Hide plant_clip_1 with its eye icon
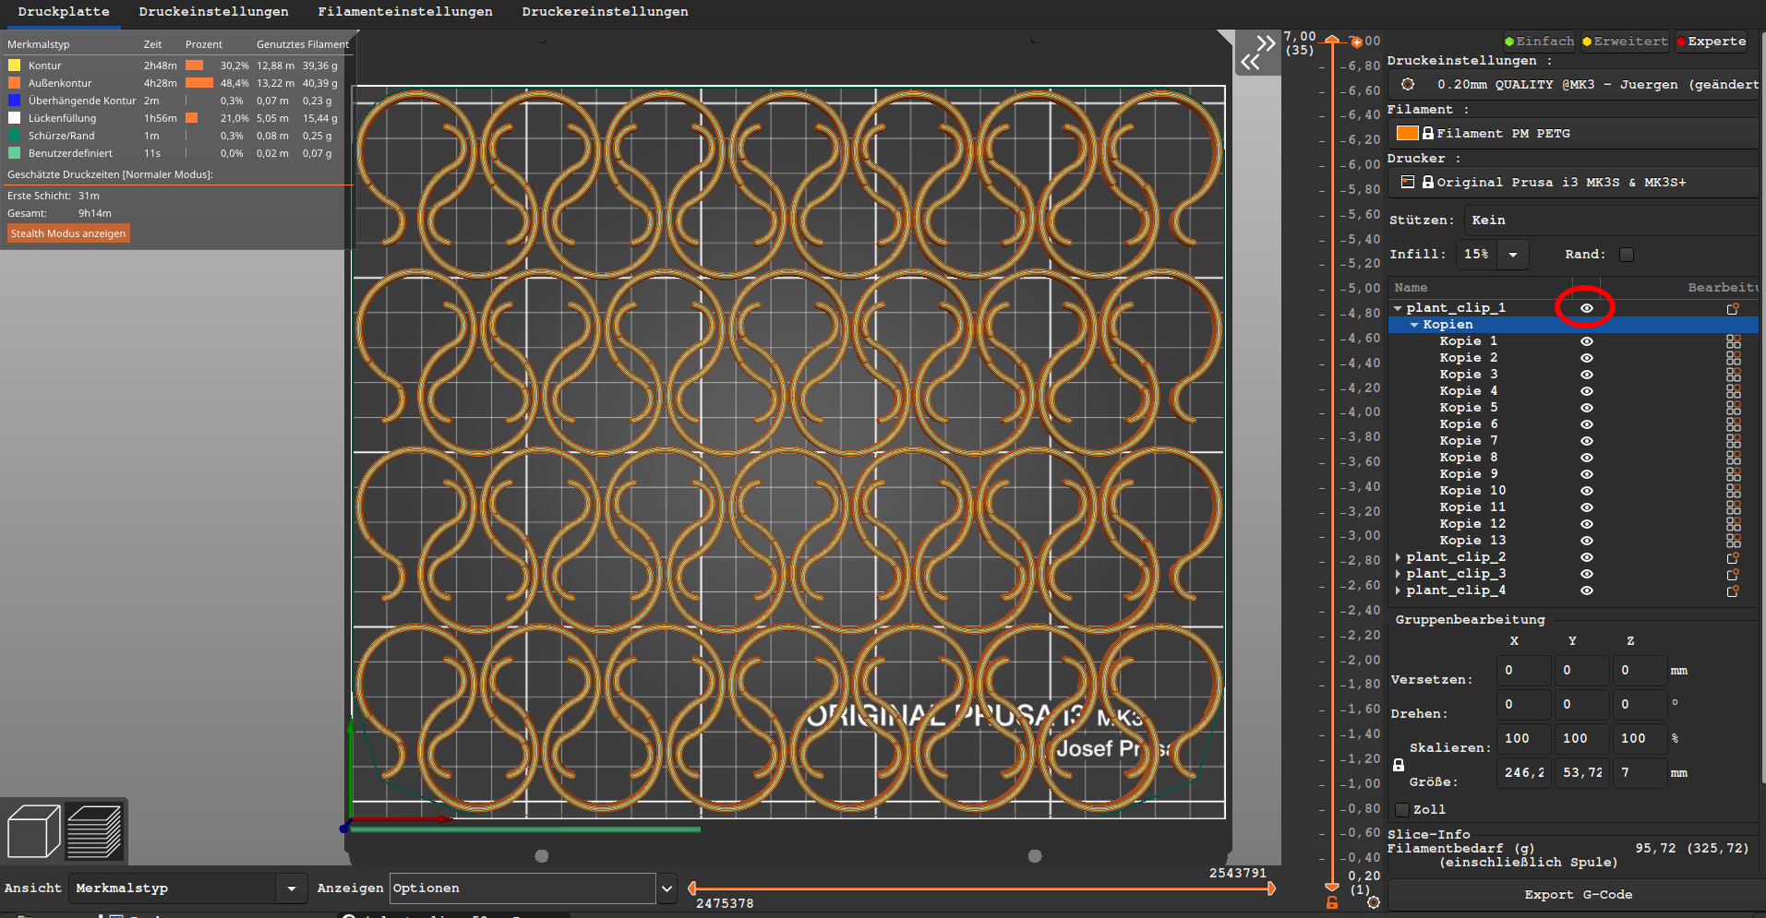The image size is (1766, 918). [1586, 308]
